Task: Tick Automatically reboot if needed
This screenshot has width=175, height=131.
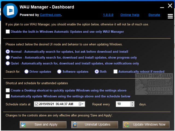Action: pyautogui.click(x=116, y=72)
